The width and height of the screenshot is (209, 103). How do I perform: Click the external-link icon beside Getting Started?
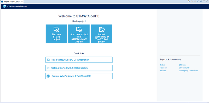[x=48, y=68]
